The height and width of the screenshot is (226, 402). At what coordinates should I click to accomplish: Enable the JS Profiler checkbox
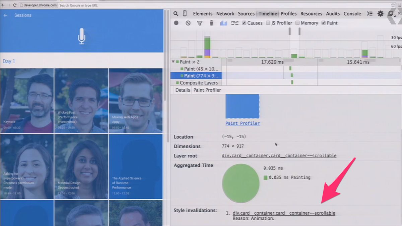(x=268, y=23)
